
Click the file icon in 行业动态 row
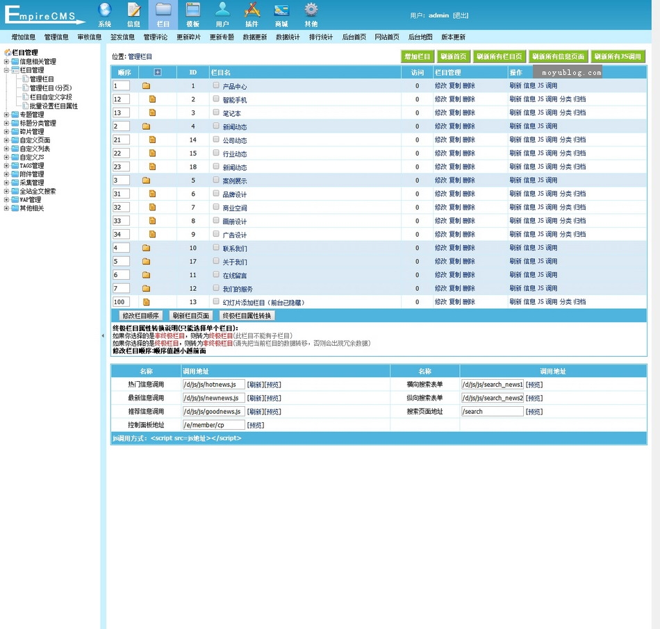[152, 153]
